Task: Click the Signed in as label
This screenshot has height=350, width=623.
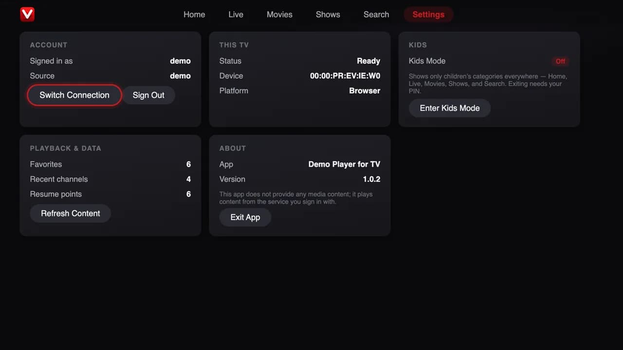Action: [x=51, y=61]
